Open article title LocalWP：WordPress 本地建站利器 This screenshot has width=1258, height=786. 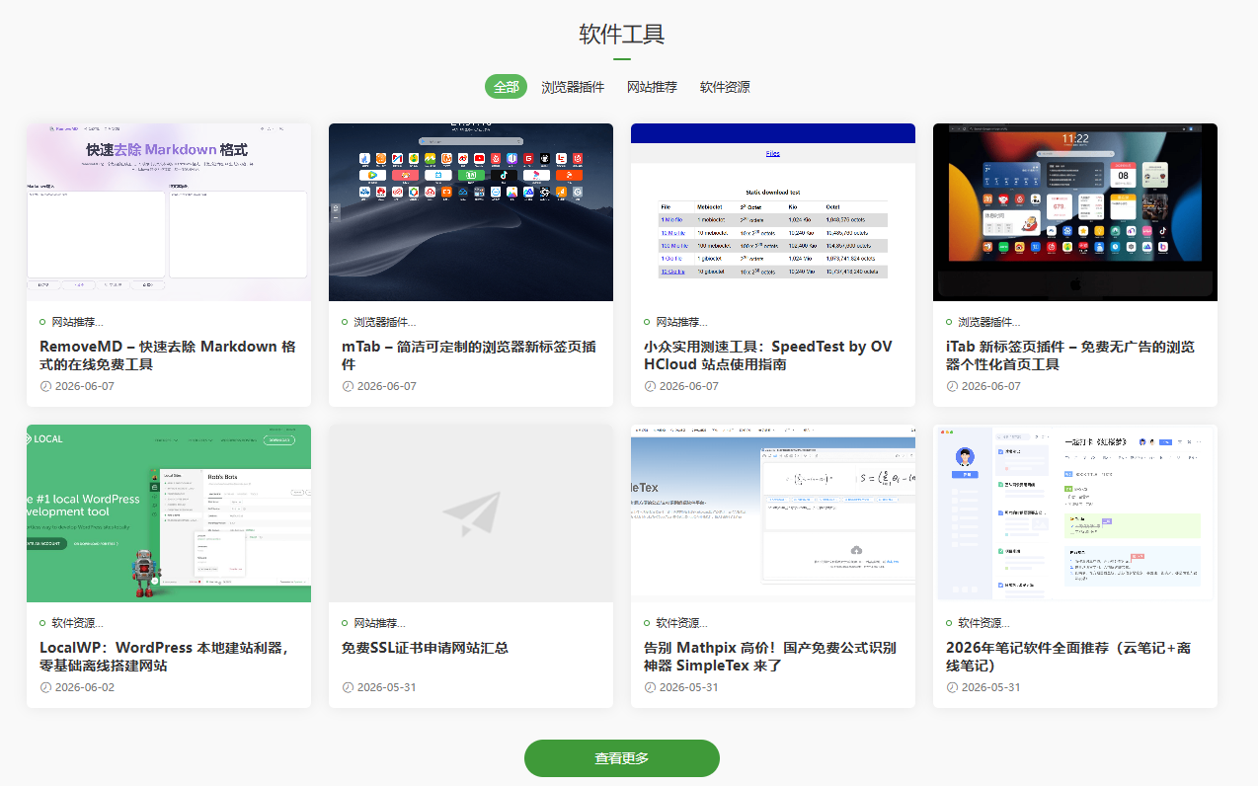(x=165, y=657)
